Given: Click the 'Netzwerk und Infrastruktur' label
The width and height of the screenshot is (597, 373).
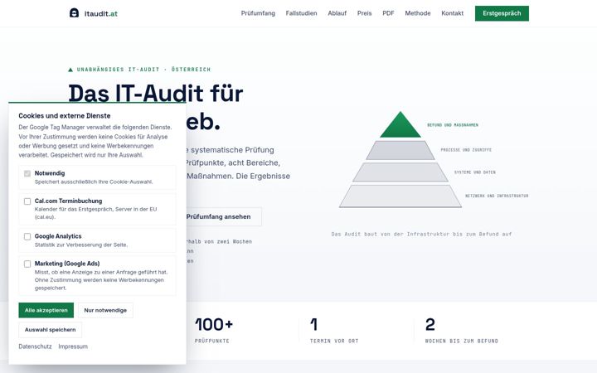Looking at the screenshot, I should click(497, 196).
